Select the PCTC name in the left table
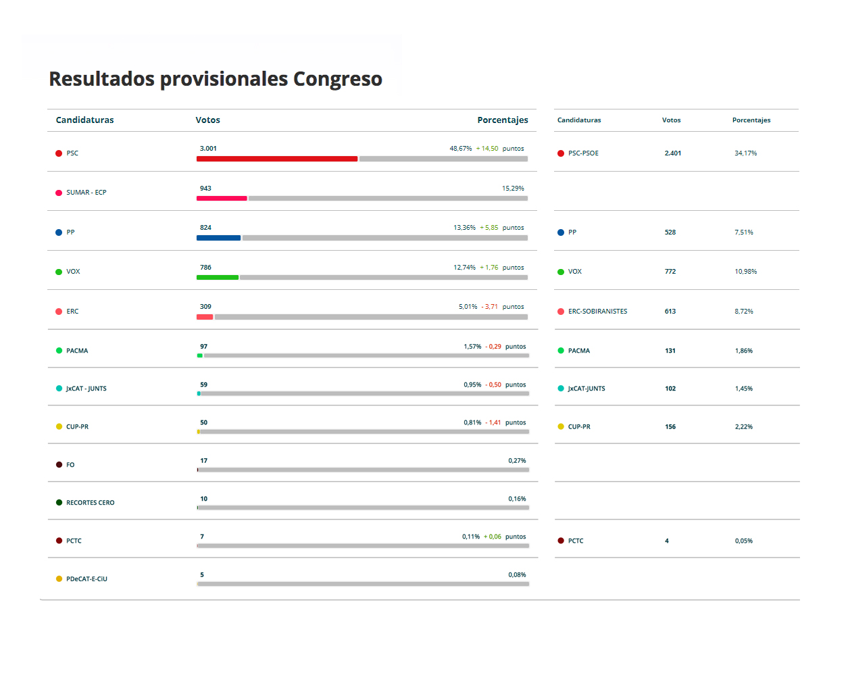848x690 pixels. click(74, 541)
